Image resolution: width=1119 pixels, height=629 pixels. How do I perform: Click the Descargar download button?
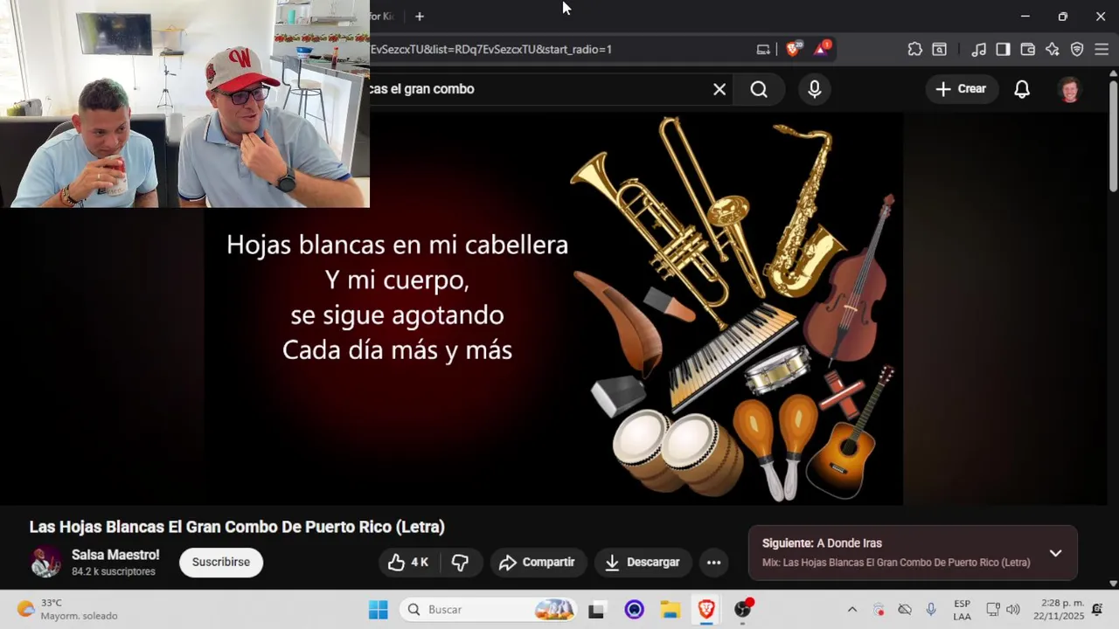click(643, 563)
